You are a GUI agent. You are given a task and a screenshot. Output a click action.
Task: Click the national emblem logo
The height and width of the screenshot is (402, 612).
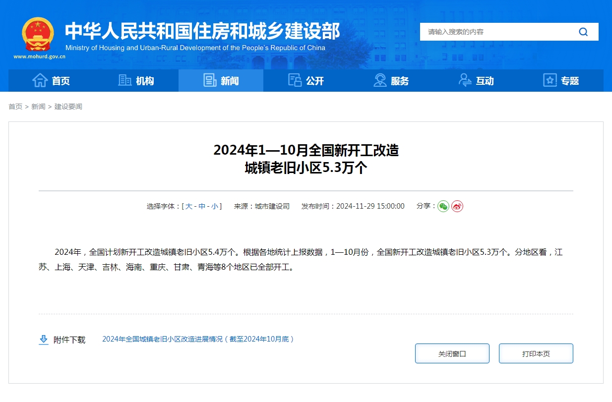click(x=38, y=34)
